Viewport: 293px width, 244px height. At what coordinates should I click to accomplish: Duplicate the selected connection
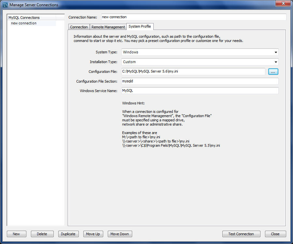coord(68,234)
